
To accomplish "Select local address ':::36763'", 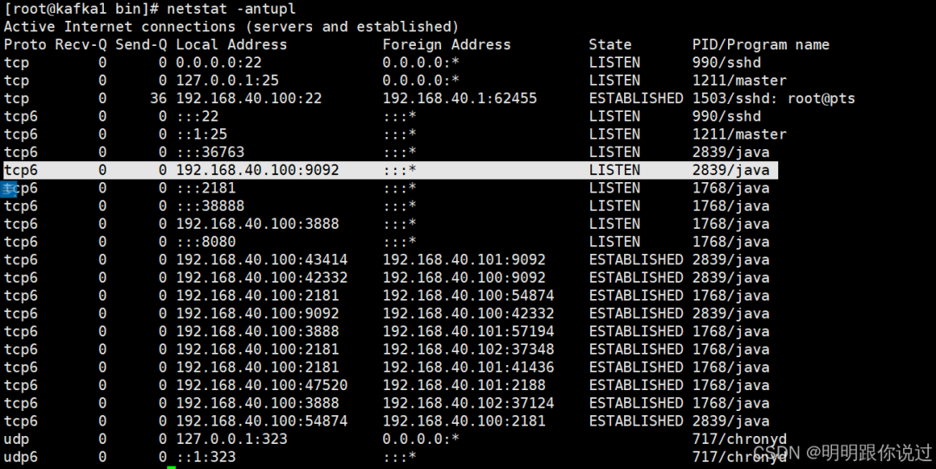I will tap(210, 153).
